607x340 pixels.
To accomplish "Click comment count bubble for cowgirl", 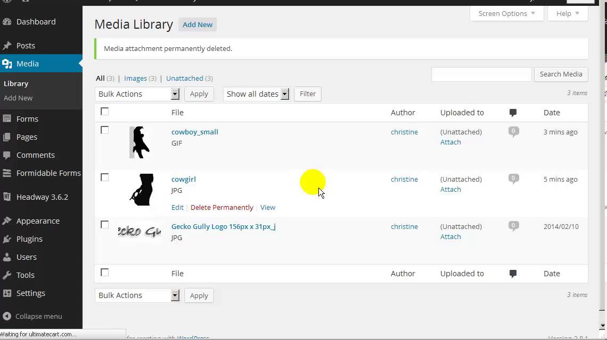I will coord(513,179).
